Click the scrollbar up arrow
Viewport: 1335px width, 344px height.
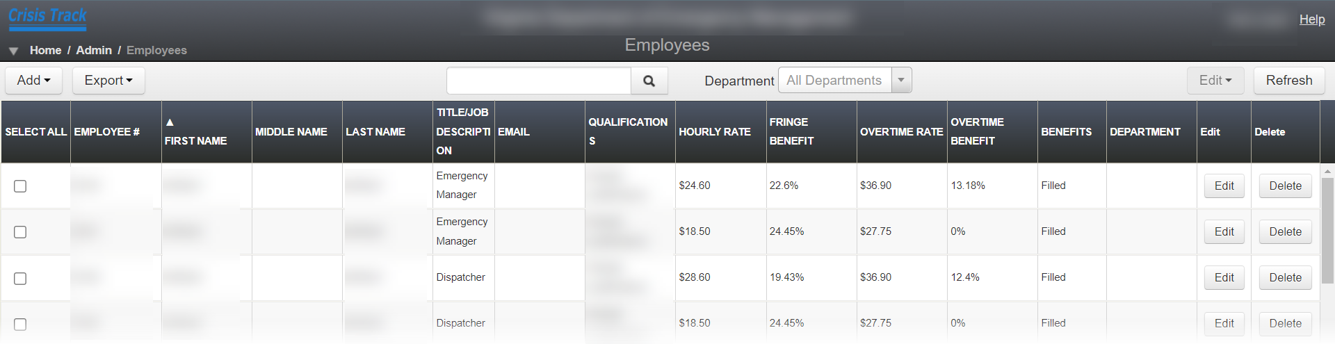(x=1327, y=170)
